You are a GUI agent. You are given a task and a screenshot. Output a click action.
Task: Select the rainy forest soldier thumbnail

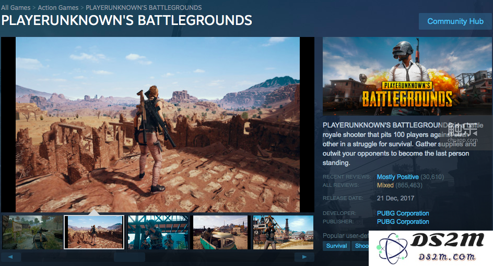click(x=32, y=232)
